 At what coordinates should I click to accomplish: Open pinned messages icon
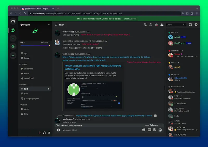click(156, 25)
